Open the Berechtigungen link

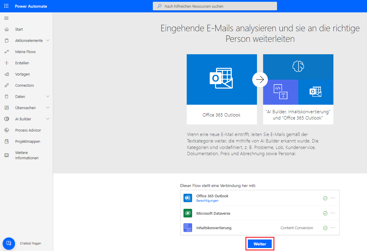click(207, 201)
